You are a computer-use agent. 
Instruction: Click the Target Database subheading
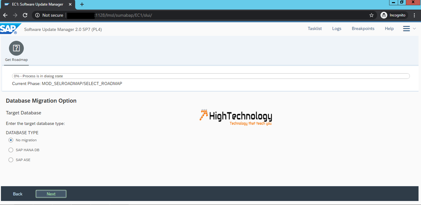pos(24,113)
